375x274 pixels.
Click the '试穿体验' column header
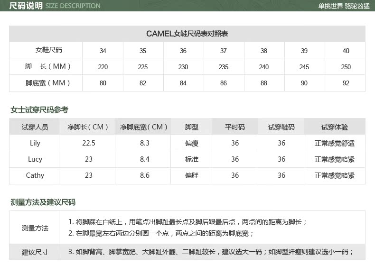pos(334,127)
